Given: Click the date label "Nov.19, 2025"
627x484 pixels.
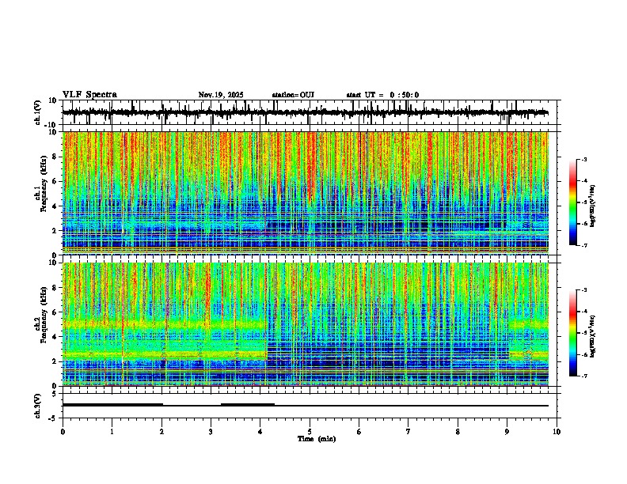Looking at the screenshot, I should coord(221,95).
